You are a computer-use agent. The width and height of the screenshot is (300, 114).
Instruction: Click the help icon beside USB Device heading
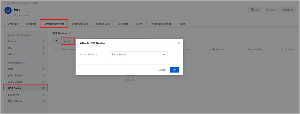coord(69,33)
